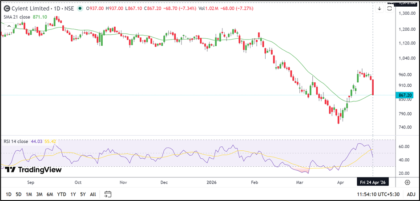Click the Cyient company logo icon
The image size is (420, 201).
click(7, 8)
